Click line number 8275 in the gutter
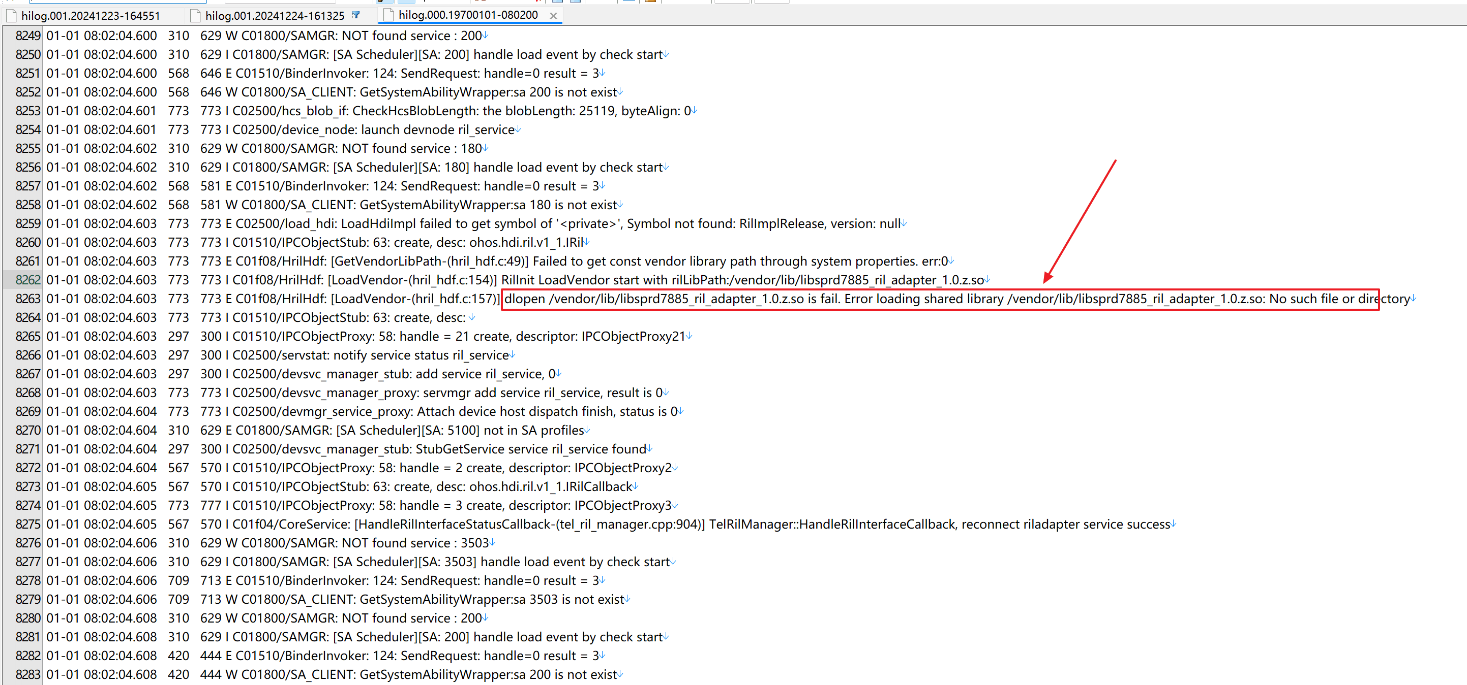 [28, 524]
